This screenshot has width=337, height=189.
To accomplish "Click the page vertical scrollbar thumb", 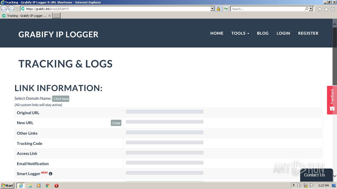I will point(335,56).
